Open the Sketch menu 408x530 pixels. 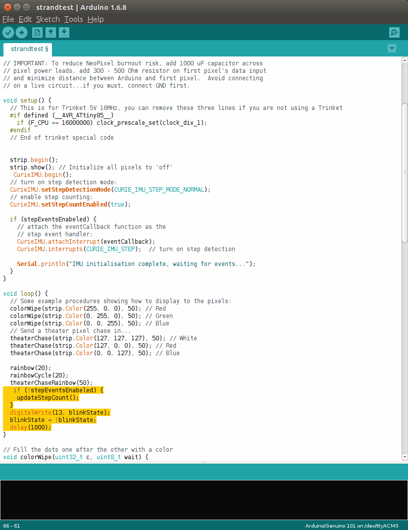[x=48, y=19]
